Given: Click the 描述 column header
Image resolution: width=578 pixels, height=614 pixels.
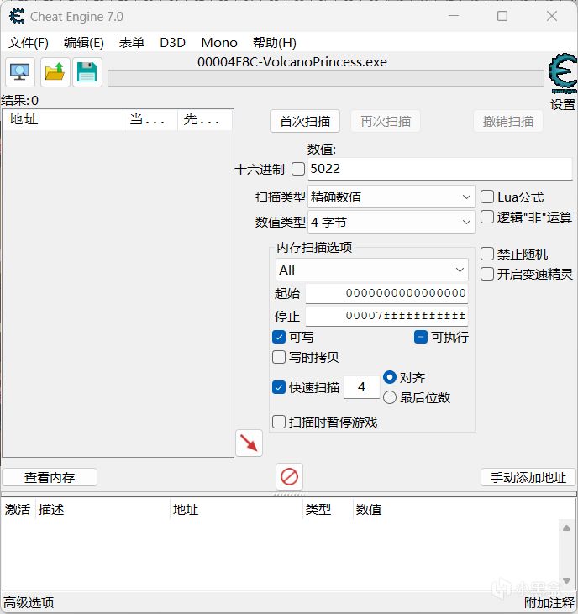Looking at the screenshot, I should (x=102, y=510).
